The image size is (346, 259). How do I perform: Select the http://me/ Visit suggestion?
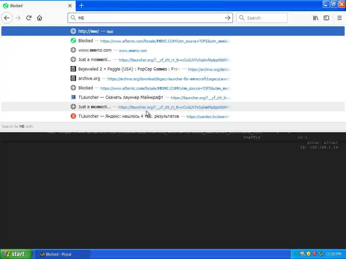tap(173, 31)
